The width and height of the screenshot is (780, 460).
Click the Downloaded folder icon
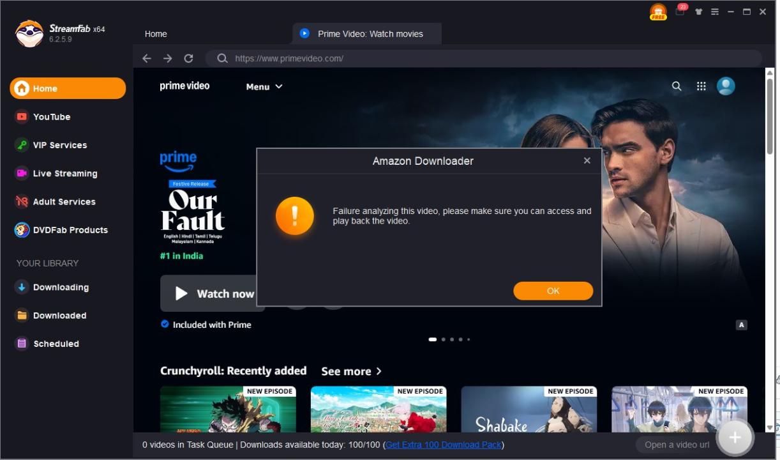(22, 316)
